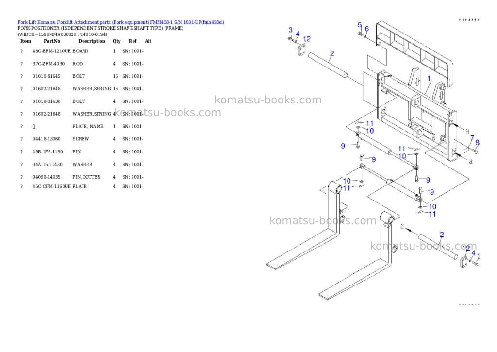
Task: Select part number 04418-13060
Action: tap(46, 139)
